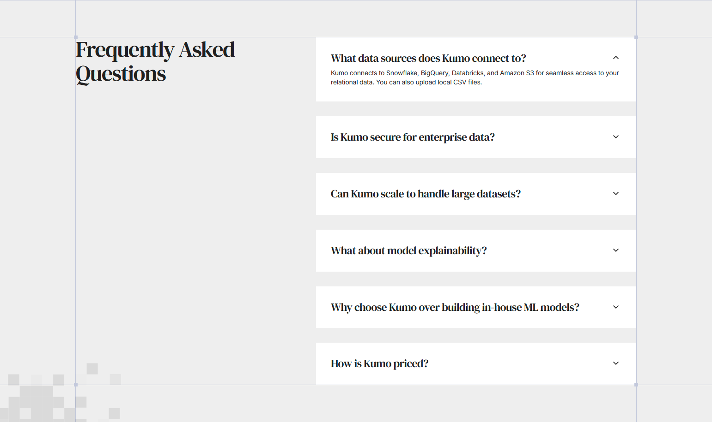Click the chevron icon next to the security question

coord(615,137)
